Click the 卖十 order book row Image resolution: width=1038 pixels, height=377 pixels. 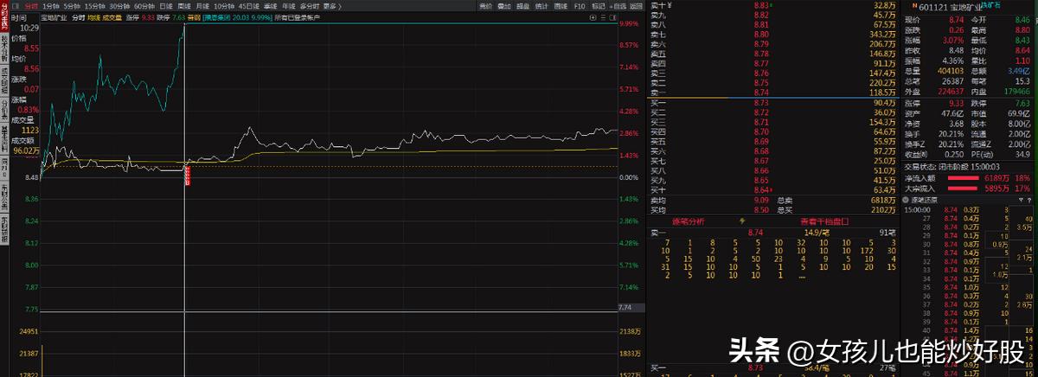(774, 5)
